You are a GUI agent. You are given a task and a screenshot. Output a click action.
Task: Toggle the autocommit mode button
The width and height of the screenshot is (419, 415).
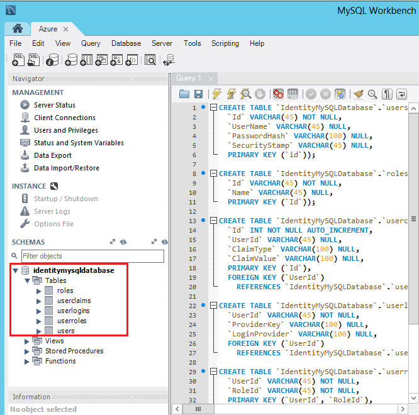(x=340, y=94)
